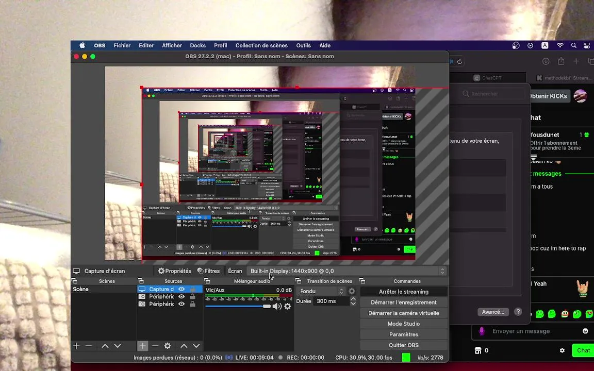Screen dimensions: 594x371
Task: Open Control Center in the macOS menu bar
Action: (x=587, y=45)
